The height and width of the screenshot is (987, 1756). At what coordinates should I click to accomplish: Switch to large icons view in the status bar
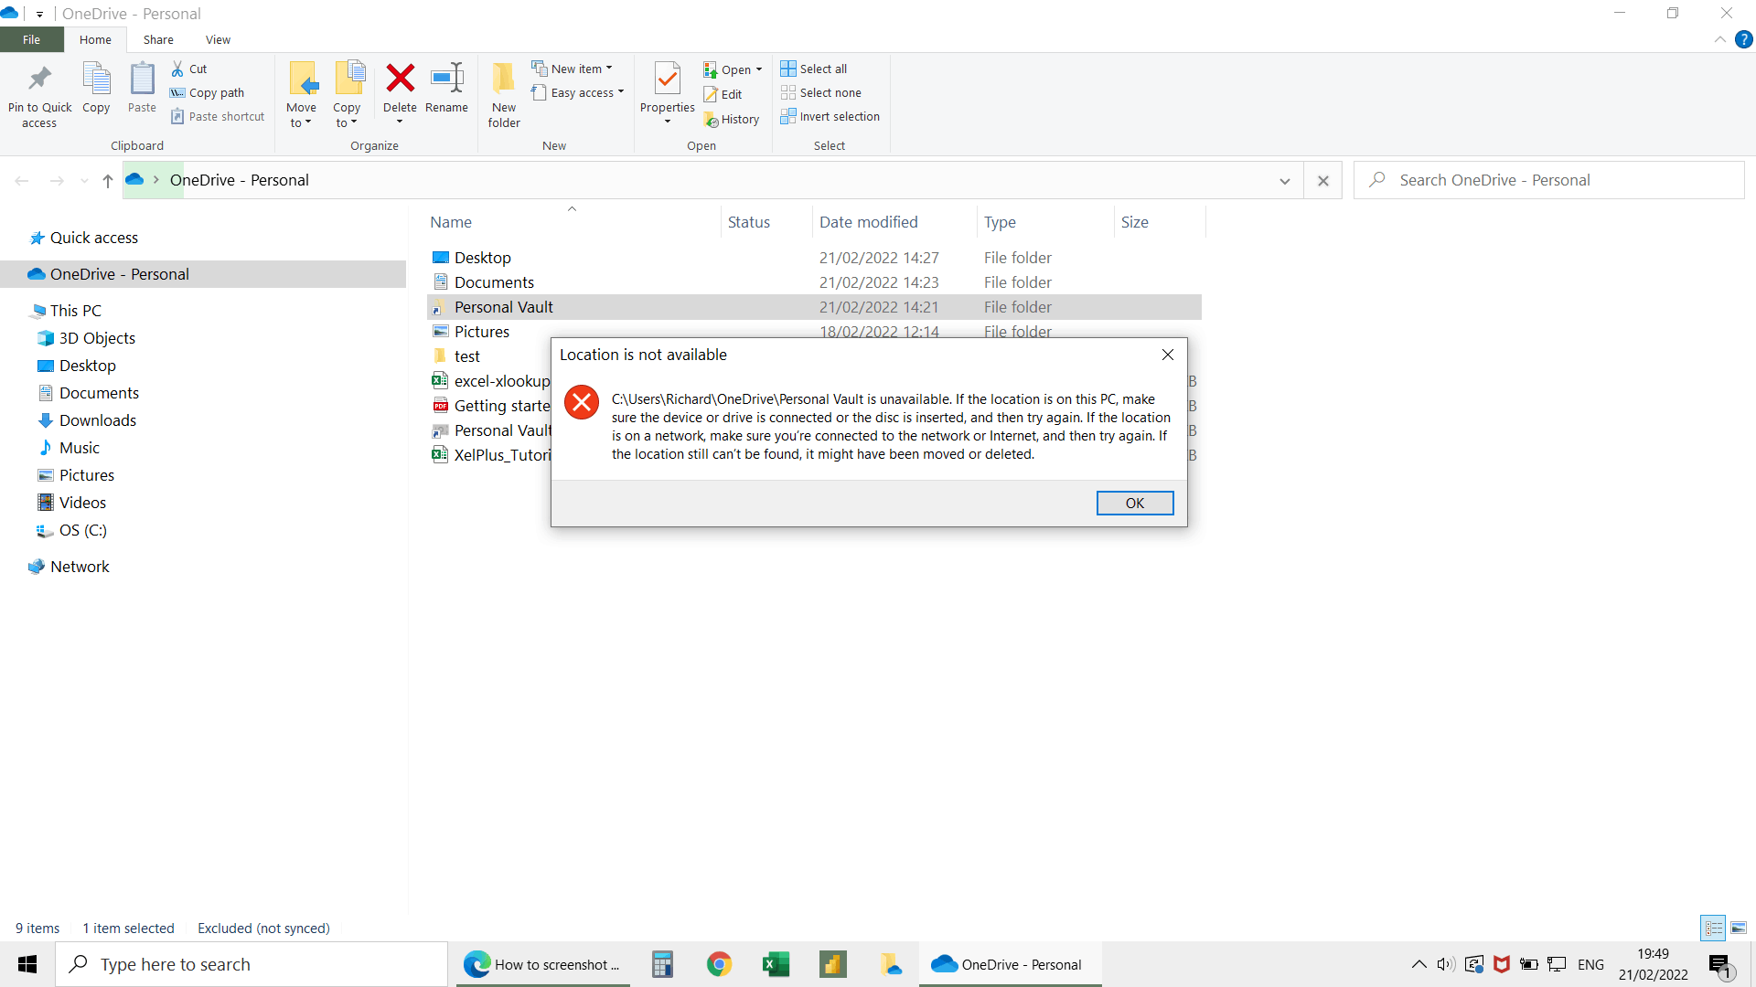pos(1739,928)
